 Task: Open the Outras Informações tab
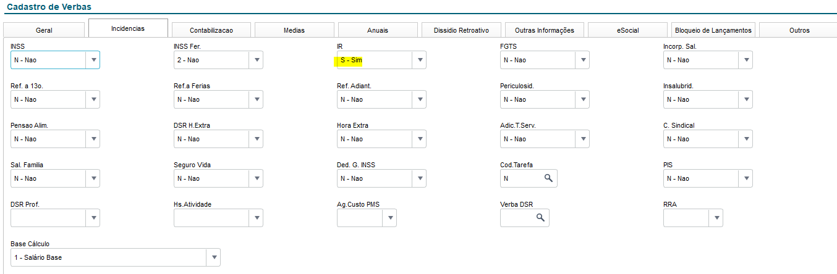click(544, 30)
